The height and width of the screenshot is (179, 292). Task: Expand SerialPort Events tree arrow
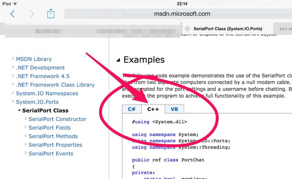(26, 153)
